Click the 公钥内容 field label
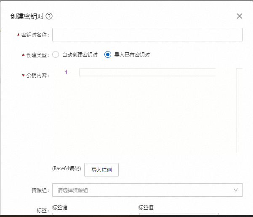Image resolution: width=253 pixels, height=217 pixels. point(37,76)
